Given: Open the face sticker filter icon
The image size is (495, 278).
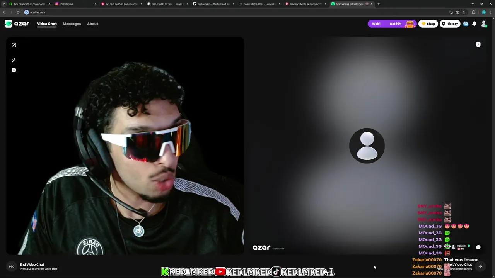Looking at the screenshot, I should 14,70.
